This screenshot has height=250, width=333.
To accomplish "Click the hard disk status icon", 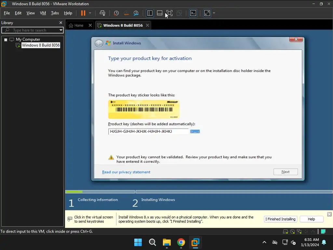I will pyautogui.click(x=285, y=231).
